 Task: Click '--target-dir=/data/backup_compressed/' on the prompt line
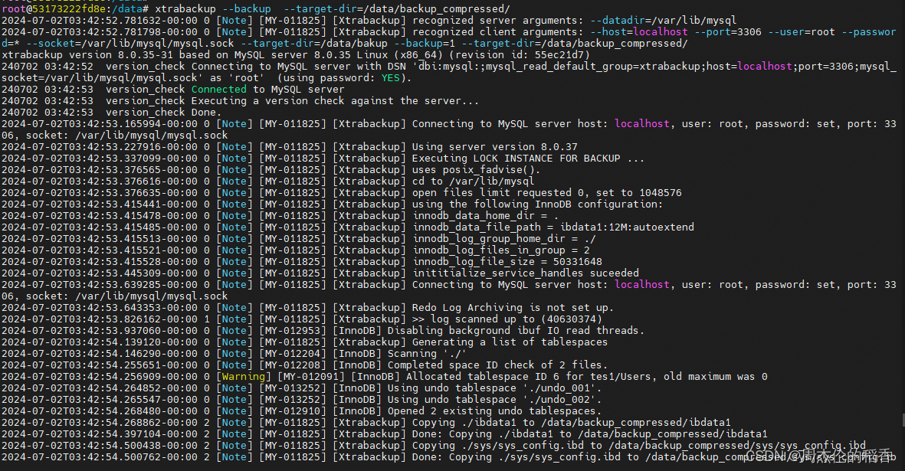[397, 9]
